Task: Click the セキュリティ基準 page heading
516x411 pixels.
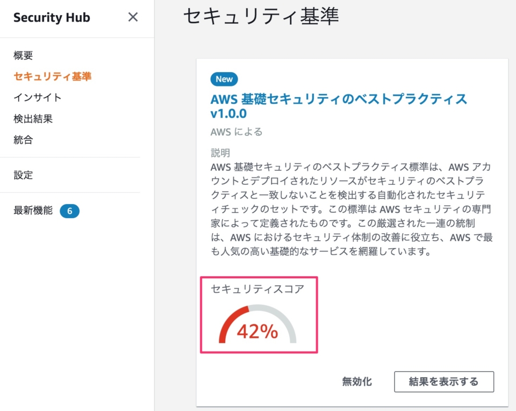Action: (261, 16)
